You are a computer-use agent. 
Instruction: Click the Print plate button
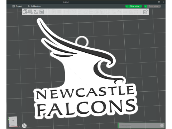(154, 6)
